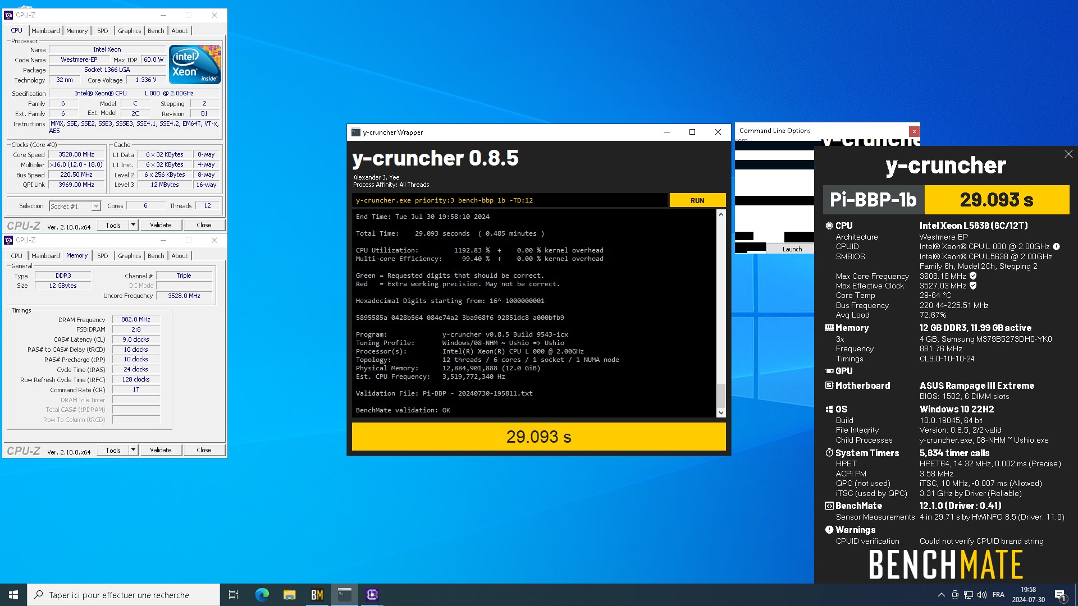This screenshot has height=606, width=1078.
Task: Close Command Line Options window
Action: tap(914, 131)
